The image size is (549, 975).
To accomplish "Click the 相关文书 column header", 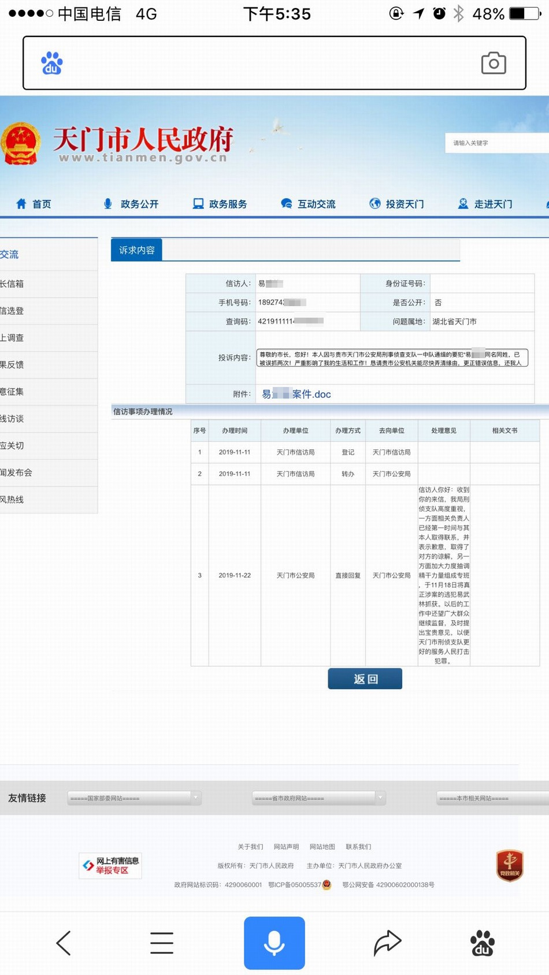I will pyautogui.click(x=505, y=430).
